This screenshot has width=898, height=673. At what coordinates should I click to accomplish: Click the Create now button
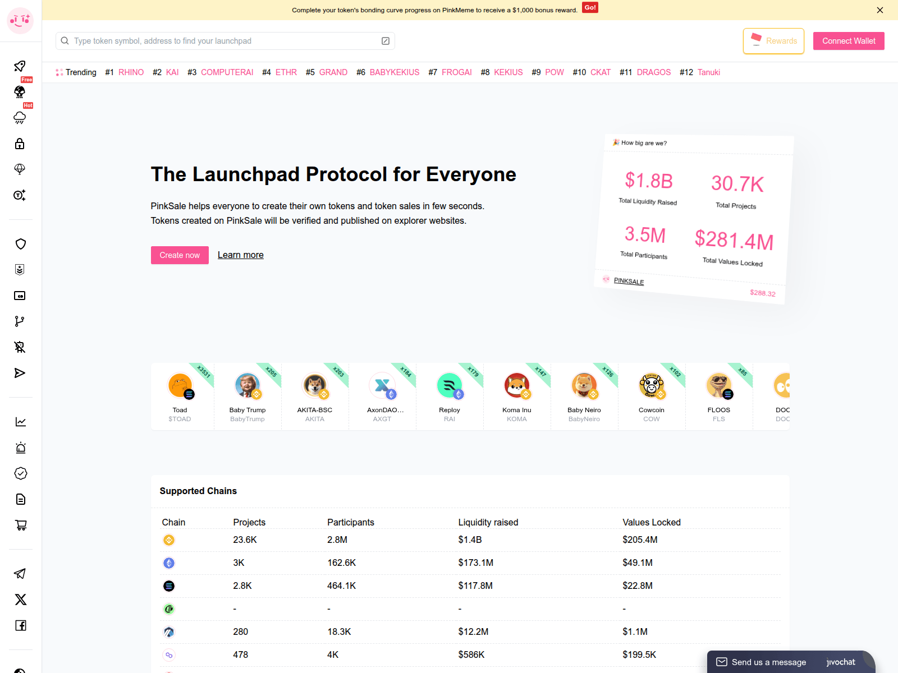(180, 255)
